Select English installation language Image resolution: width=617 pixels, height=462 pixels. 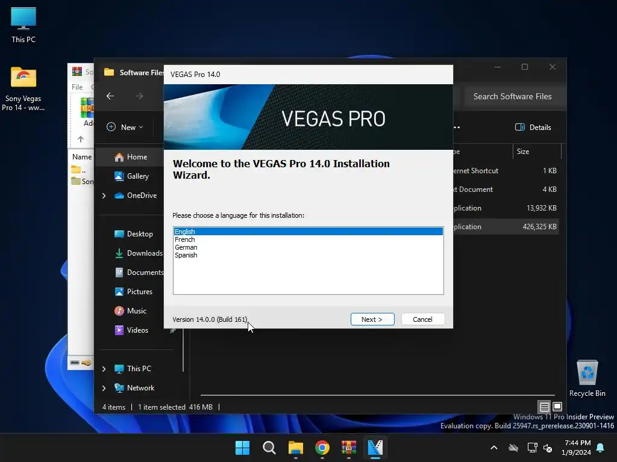pos(308,232)
